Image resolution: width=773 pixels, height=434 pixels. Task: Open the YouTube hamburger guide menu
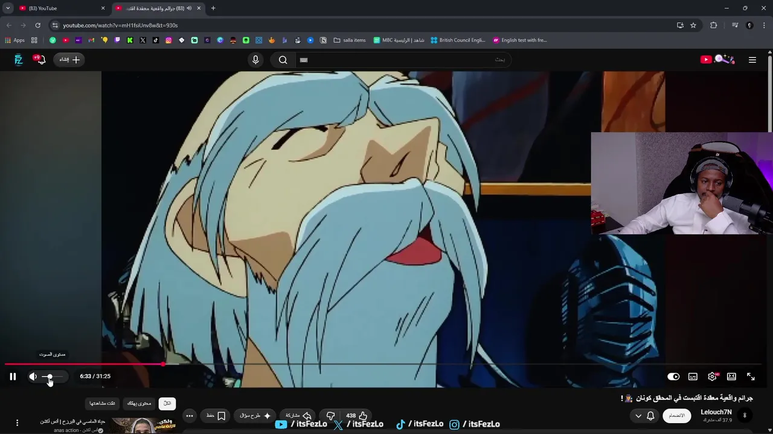point(752,60)
